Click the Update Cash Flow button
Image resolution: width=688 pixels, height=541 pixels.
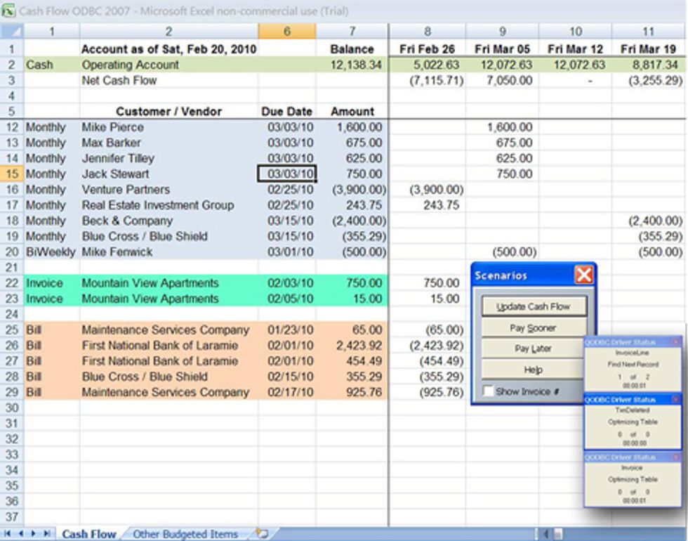coord(534,306)
